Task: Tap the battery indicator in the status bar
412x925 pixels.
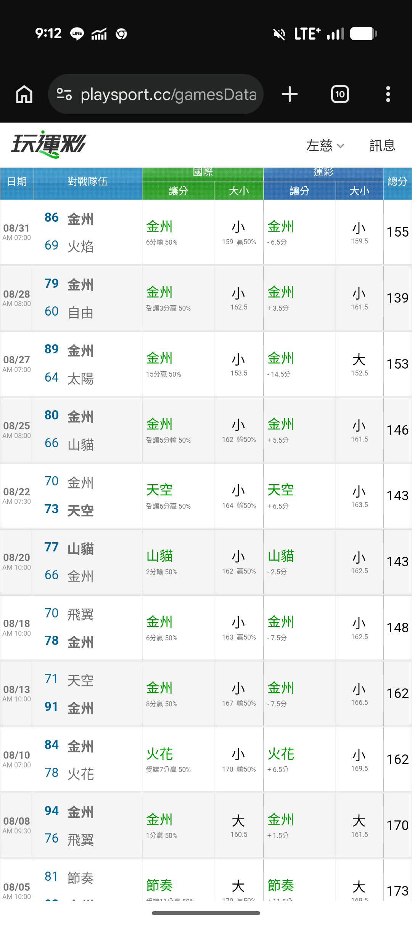Action: tap(363, 34)
